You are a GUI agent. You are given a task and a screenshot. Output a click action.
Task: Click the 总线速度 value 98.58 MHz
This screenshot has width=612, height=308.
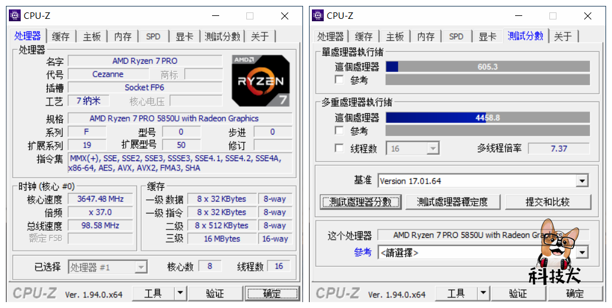(100, 225)
